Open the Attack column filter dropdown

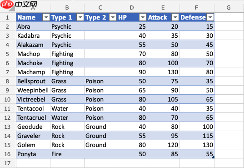pyautogui.click(x=175, y=17)
